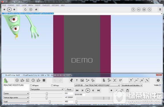Image resolution: width=164 pixels, height=107 pixels.
Task: Go to next show with forward arrow
Action: pyautogui.click(x=14, y=9)
